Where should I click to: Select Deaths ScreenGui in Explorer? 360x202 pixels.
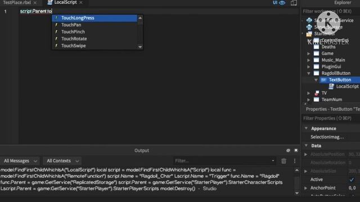tap(328, 47)
